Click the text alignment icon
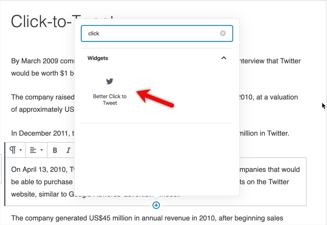Image resolution: width=327 pixels, height=225 pixels. pyautogui.click(x=33, y=150)
